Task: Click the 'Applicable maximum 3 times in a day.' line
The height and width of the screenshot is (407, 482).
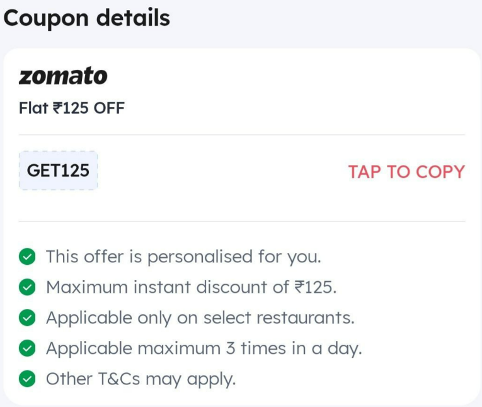Action: click(204, 348)
